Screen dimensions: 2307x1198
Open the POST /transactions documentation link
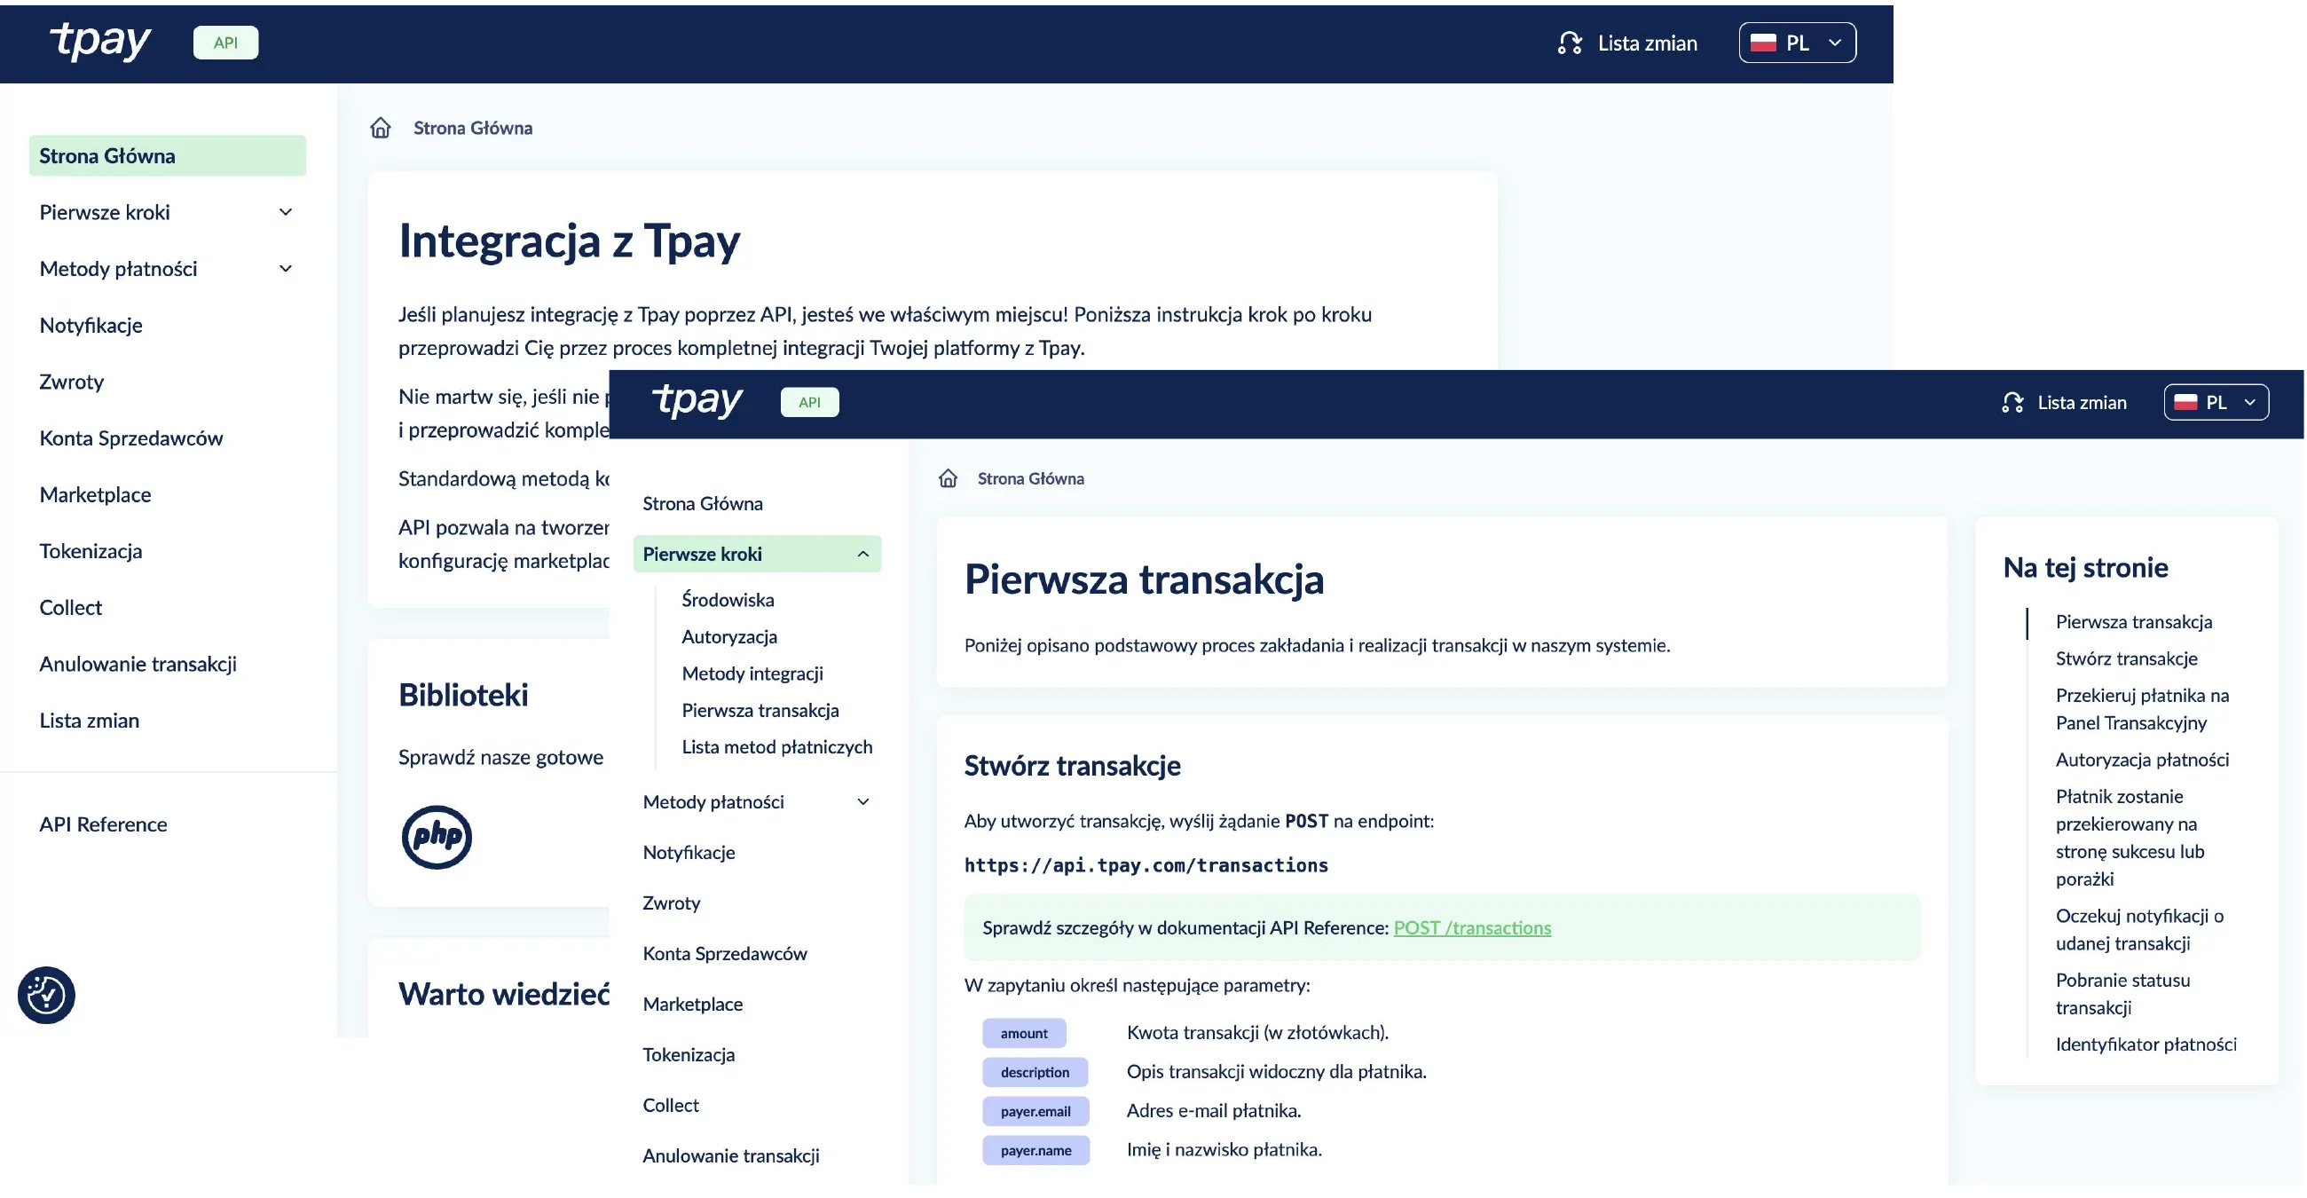[x=1472, y=927]
